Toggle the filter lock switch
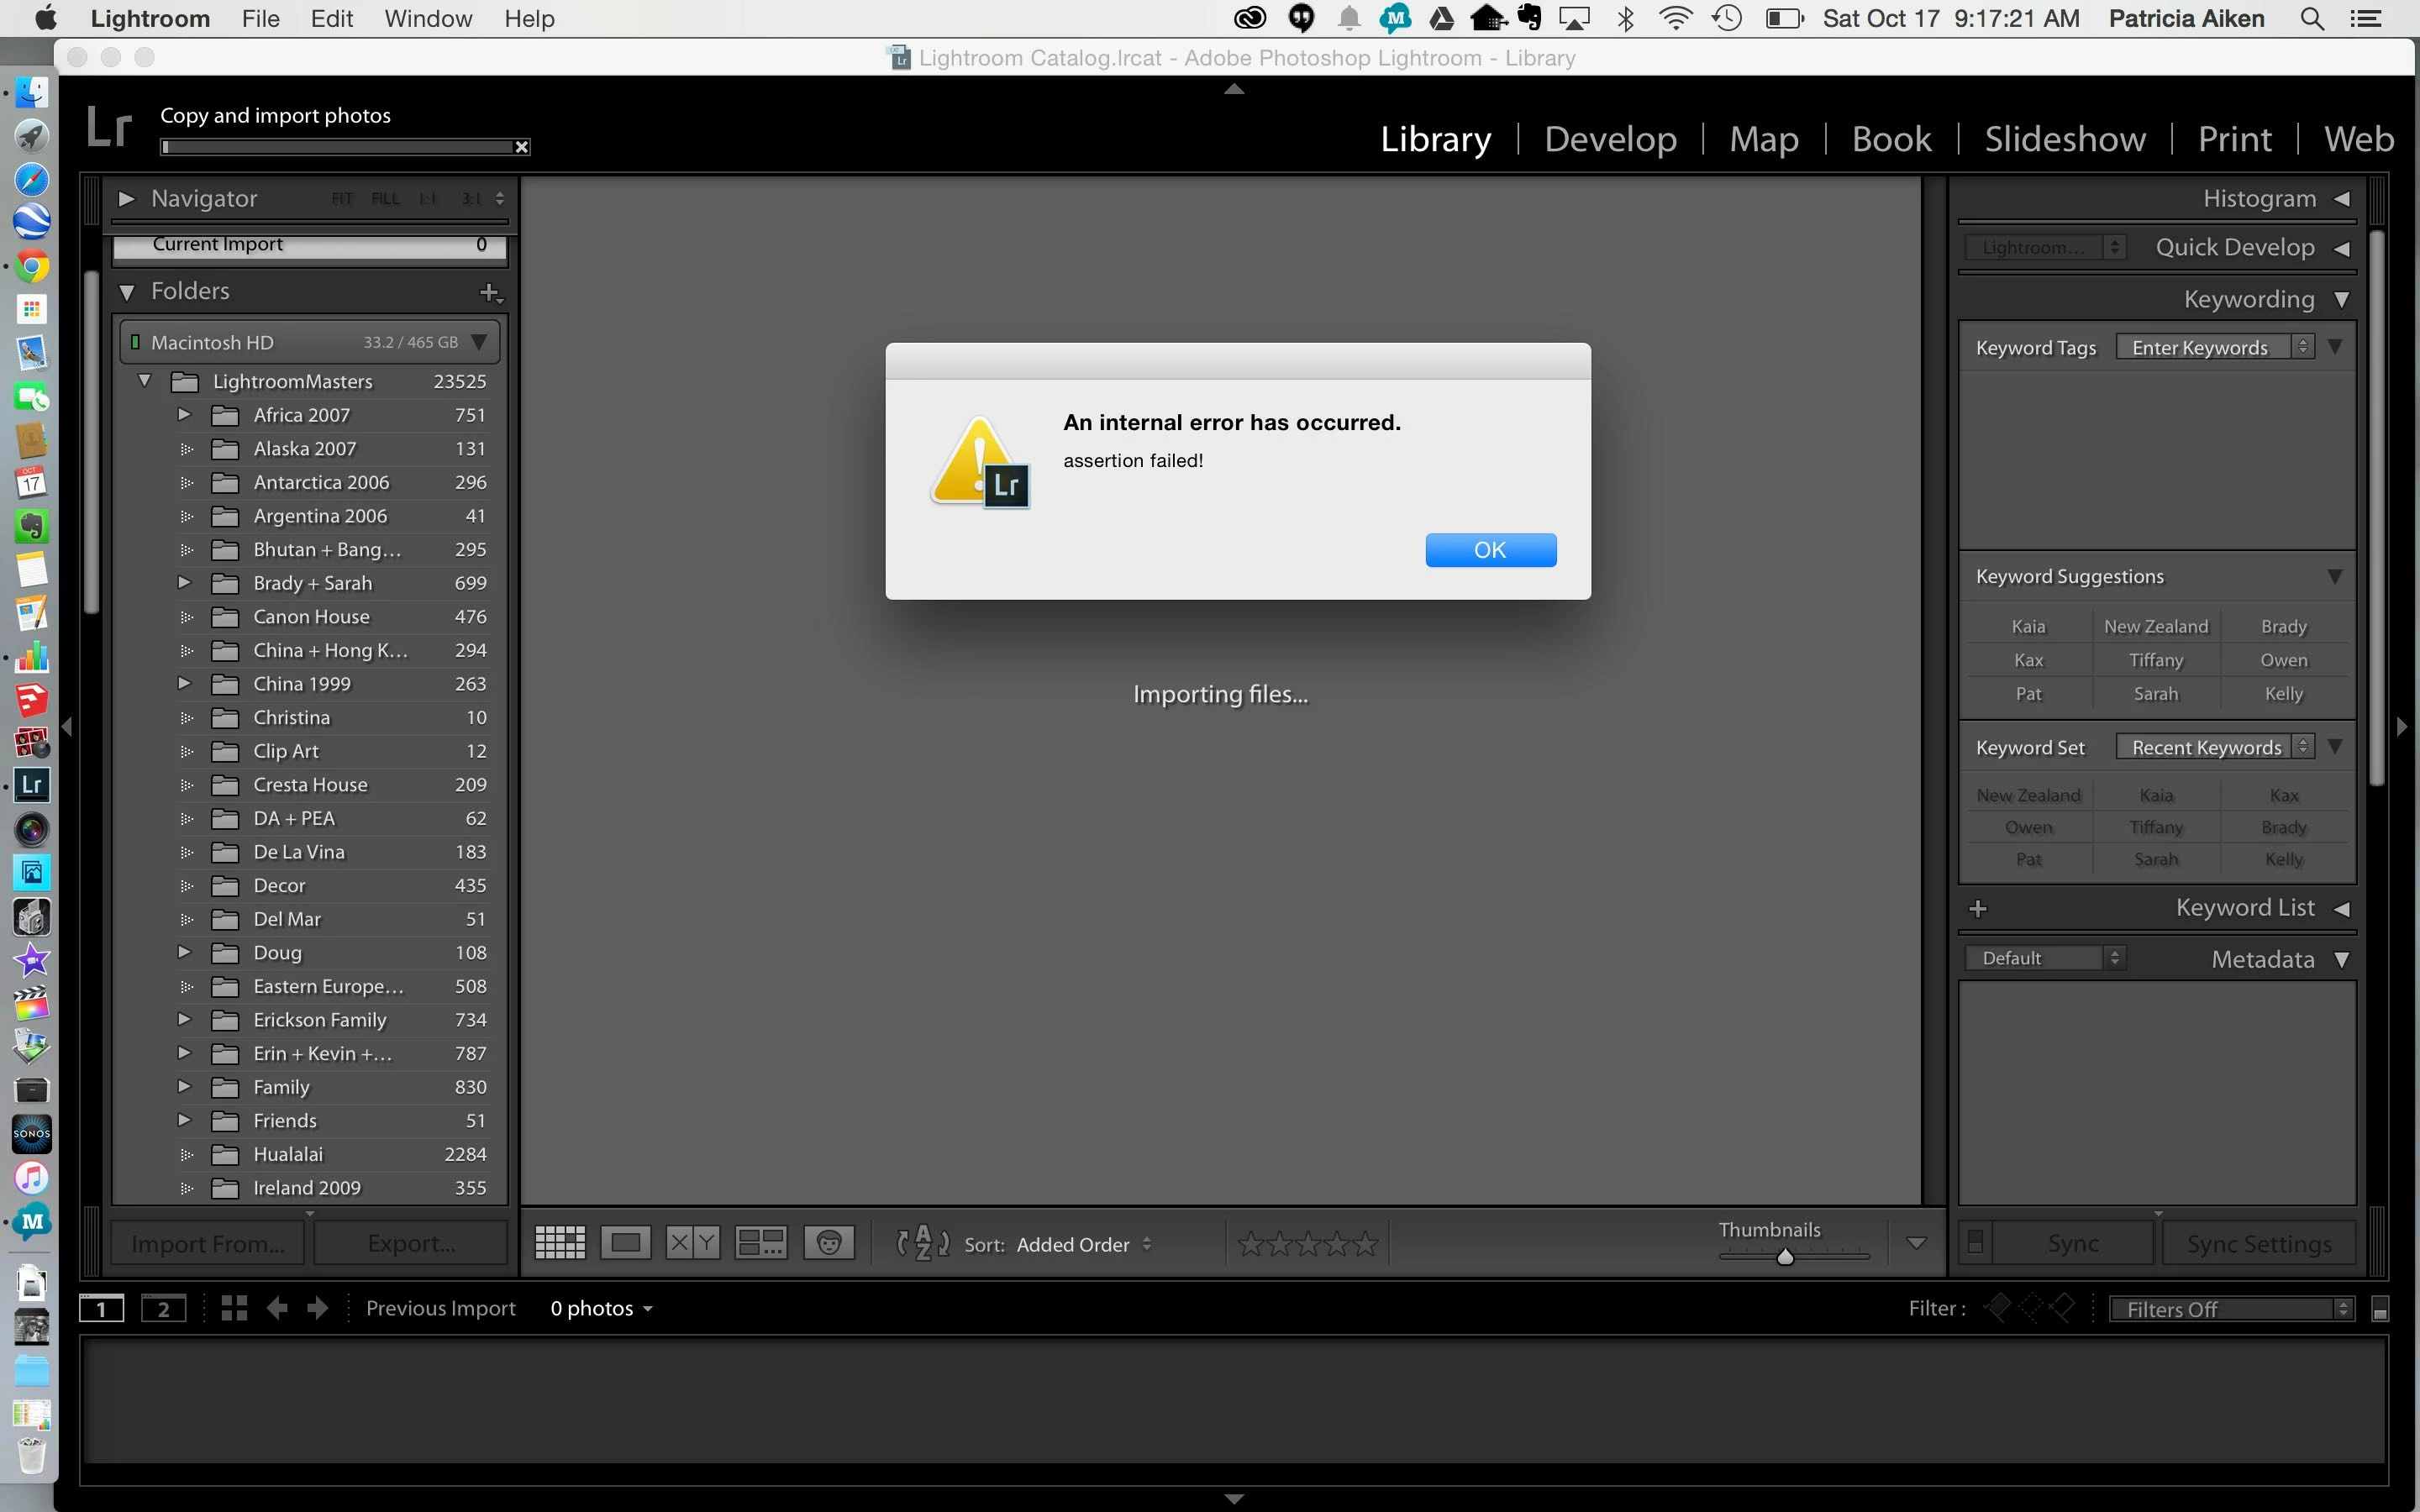This screenshot has height=1512, width=2420. pos(2380,1310)
